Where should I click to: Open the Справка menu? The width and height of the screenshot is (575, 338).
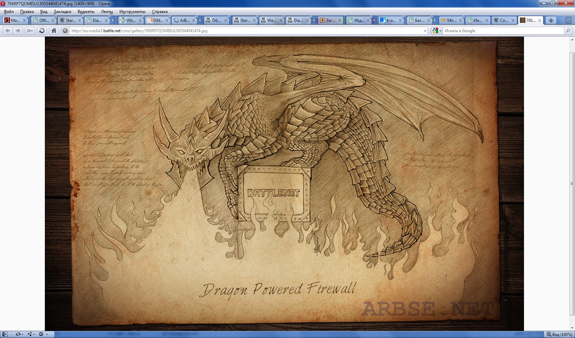pos(160,12)
